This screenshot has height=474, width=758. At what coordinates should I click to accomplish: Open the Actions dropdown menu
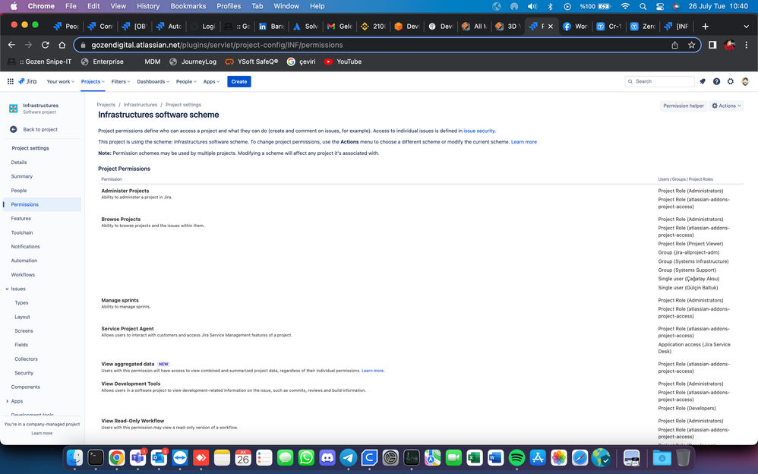point(726,106)
